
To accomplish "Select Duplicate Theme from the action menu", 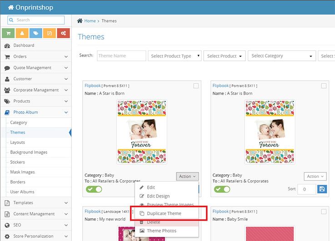I will (164, 213).
